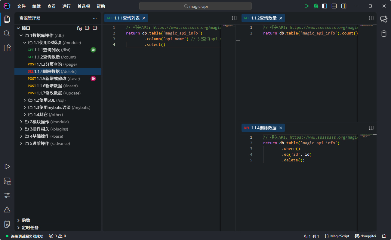Click the magic-api search box in title bar
The height and width of the screenshot is (240, 391).
coord(195,6)
